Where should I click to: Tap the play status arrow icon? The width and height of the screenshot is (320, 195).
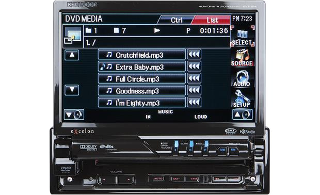(x=157, y=30)
